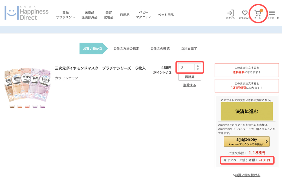Pay using the Amazon Pay button
Screen dimensions: 282x184
[x=246, y=141]
